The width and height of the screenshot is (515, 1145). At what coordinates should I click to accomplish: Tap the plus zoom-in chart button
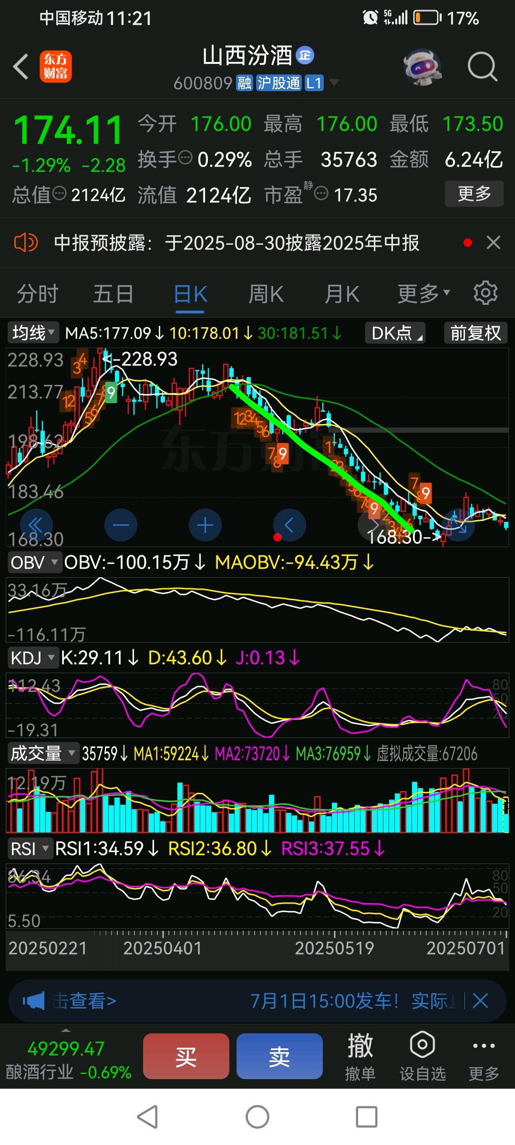coord(205,525)
